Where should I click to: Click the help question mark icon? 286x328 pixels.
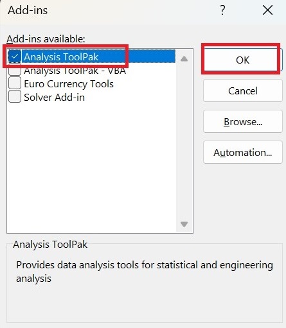pyautogui.click(x=222, y=10)
